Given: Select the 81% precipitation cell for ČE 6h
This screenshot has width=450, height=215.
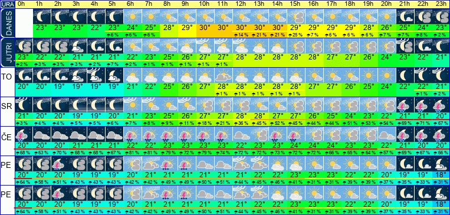Looking at the screenshot, I should (x=132, y=152).
